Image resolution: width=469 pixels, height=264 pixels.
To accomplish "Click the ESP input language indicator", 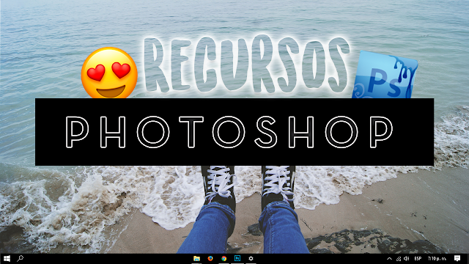I will (x=418, y=259).
